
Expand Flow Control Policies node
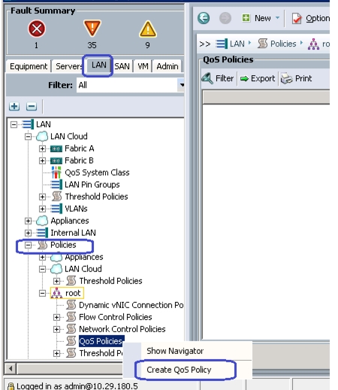point(57,317)
